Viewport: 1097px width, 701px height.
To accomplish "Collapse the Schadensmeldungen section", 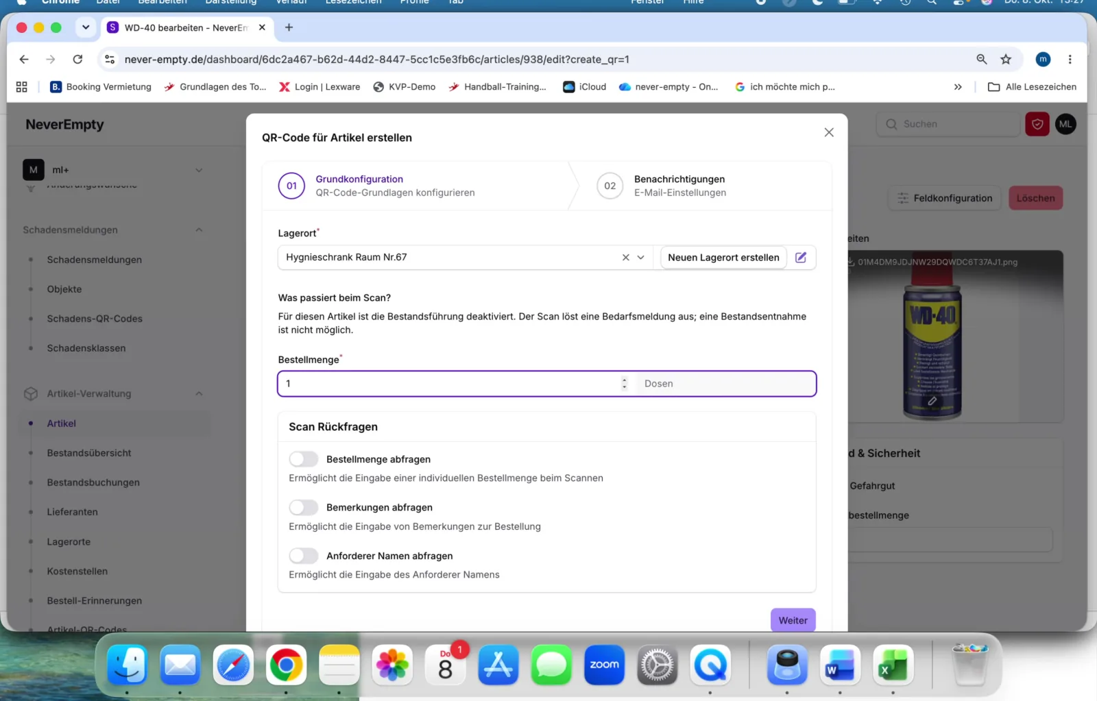I will pos(199,230).
